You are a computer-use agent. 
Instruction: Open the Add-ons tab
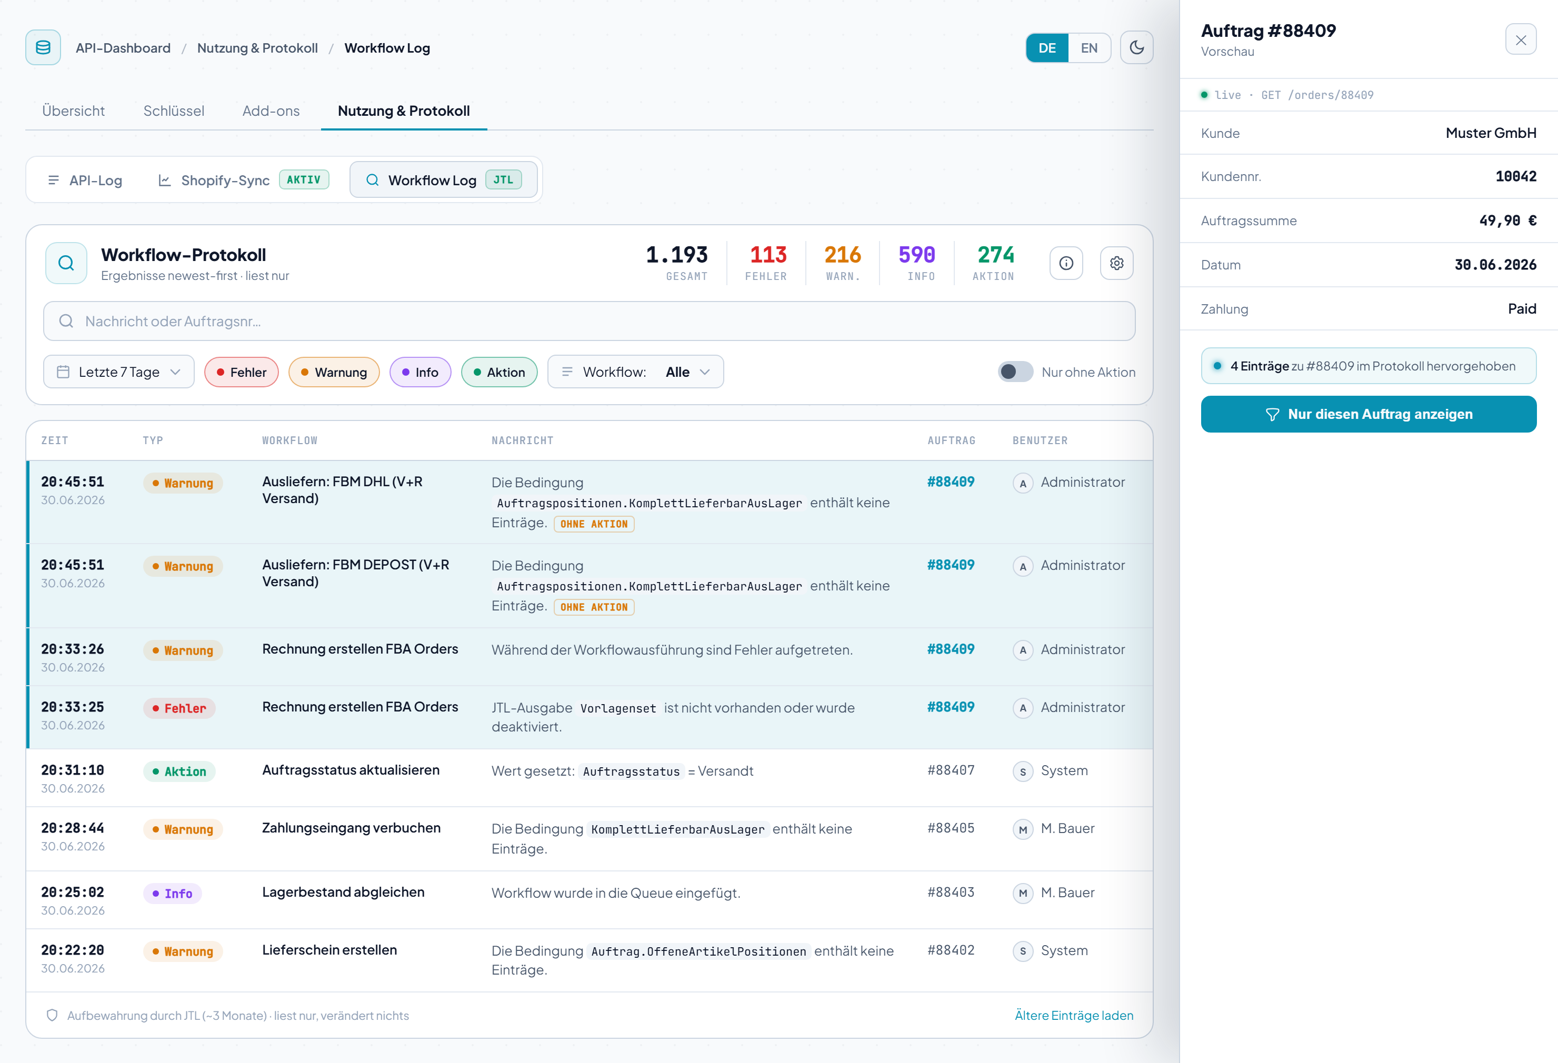tap(271, 111)
